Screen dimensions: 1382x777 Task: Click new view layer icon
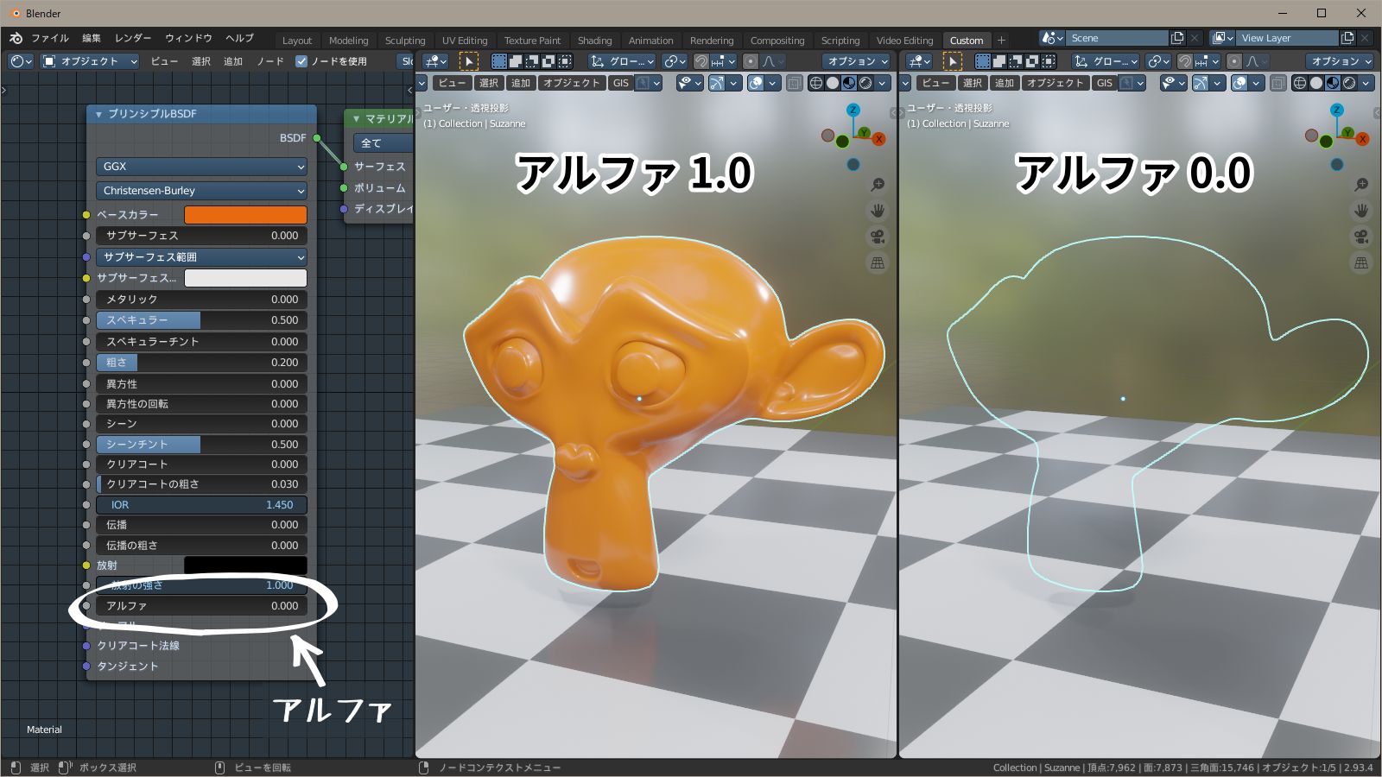pyautogui.click(x=1347, y=38)
